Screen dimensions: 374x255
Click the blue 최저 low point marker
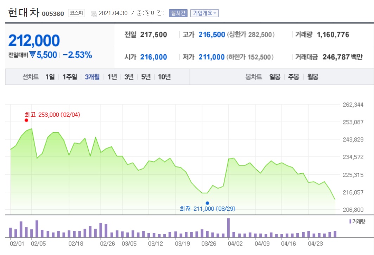click(207, 203)
